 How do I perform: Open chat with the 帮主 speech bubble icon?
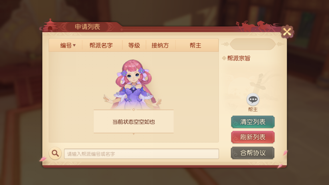pyautogui.click(x=253, y=100)
